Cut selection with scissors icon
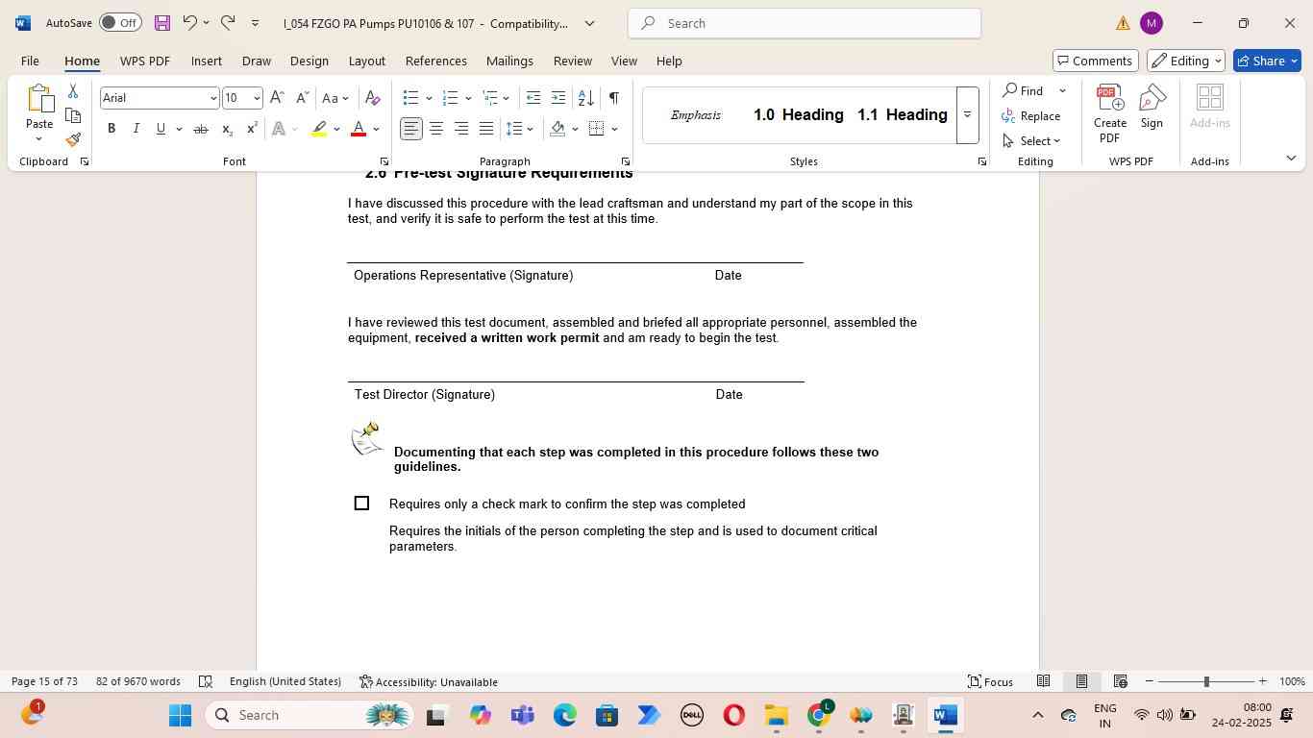Viewport: 1313px width, 738px height. (x=73, y=91)
